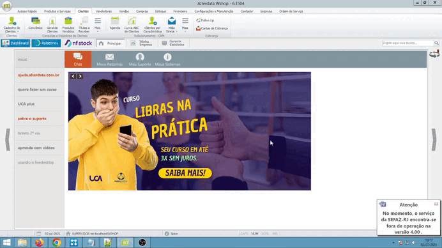Launch Chrome from the taskbar
The height and width of the screenshot is (248, 442).
click(57, 242)
